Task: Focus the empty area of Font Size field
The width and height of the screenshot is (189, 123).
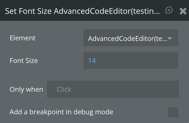Action: coord(135,60)
